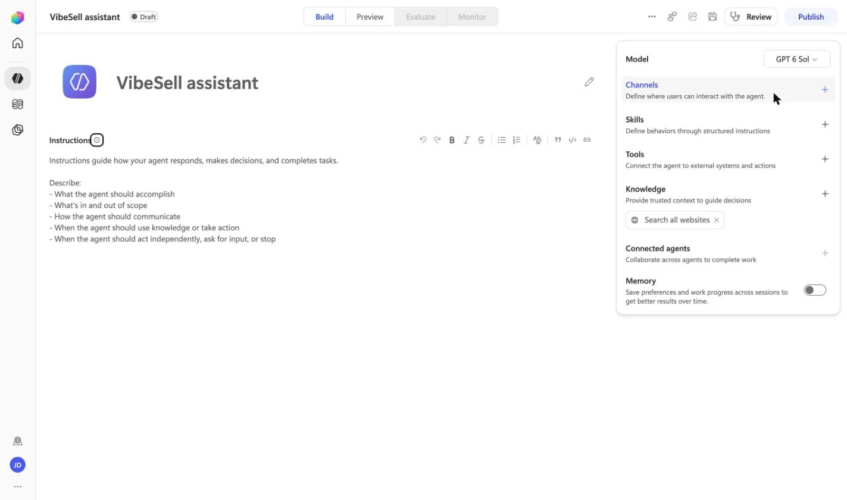This screenshot has height=500, width=847.
Task: Toggle italic formatting
Action: coord(467,140)
